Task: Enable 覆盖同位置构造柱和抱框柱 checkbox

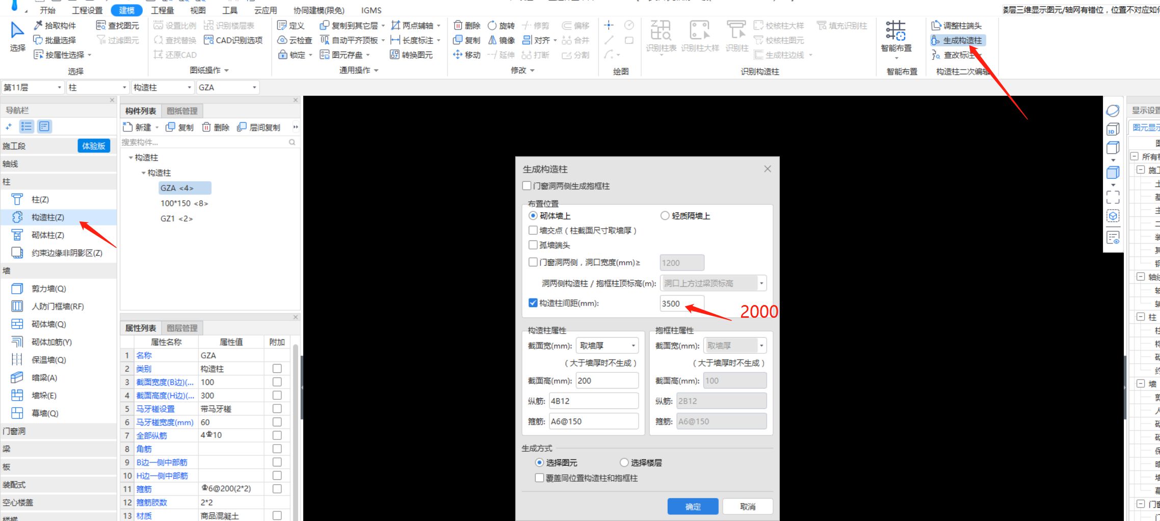Action: pos(539,478)
